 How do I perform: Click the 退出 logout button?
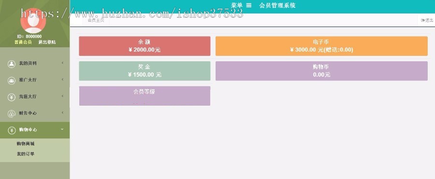[427, 20]
